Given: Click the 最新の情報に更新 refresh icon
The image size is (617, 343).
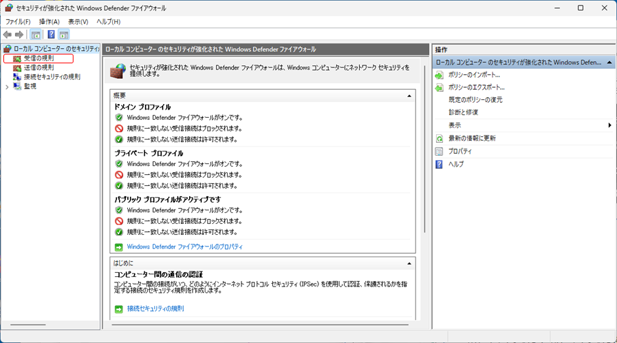Looking at the screenshot, I should point(439,138).
